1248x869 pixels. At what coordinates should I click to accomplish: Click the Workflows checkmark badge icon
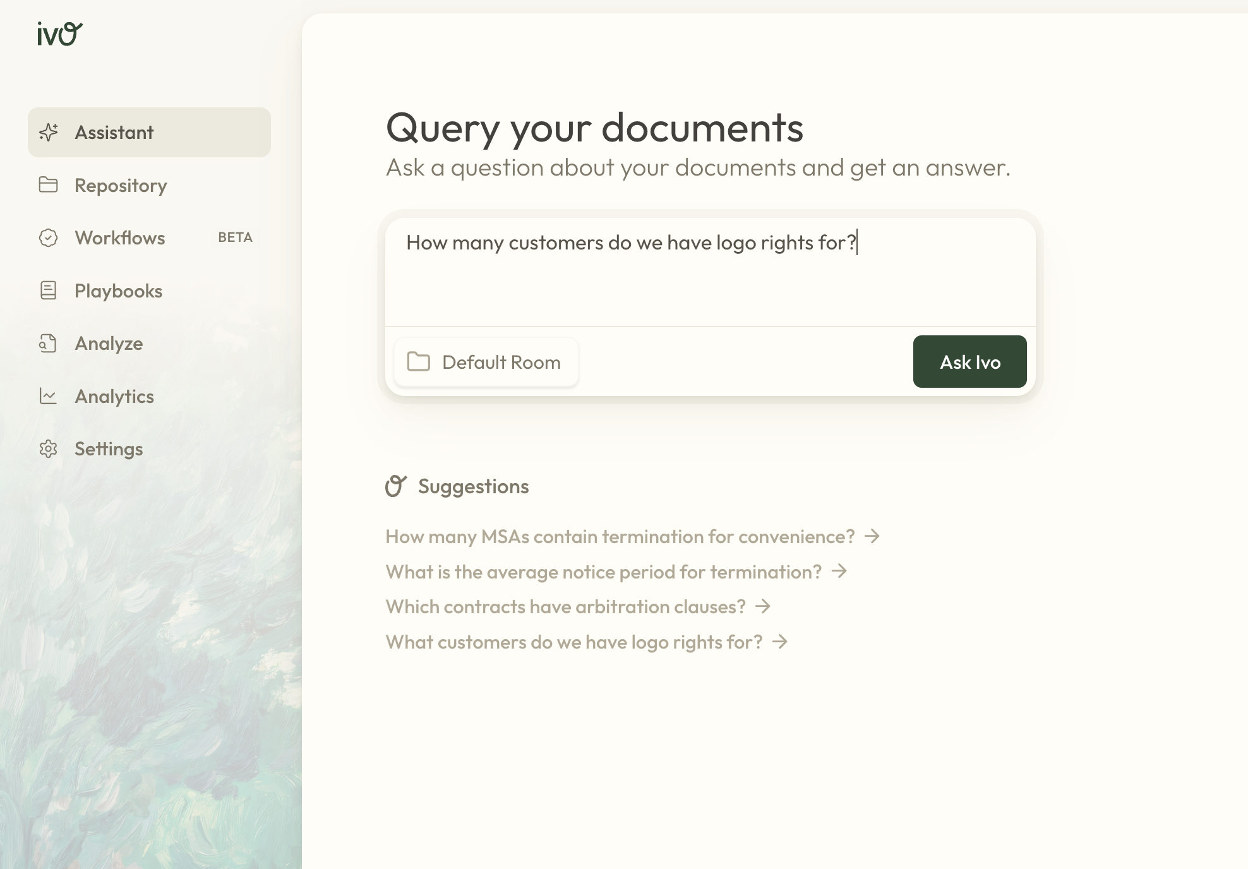click(x=49, y=238)
